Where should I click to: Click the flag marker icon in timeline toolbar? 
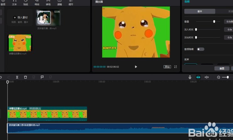pyautogui.click(x=42, y=77)
